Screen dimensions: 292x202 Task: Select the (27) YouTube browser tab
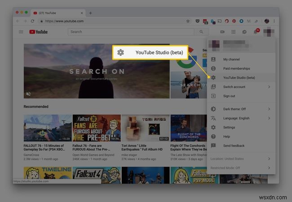(x=58, y=13)
